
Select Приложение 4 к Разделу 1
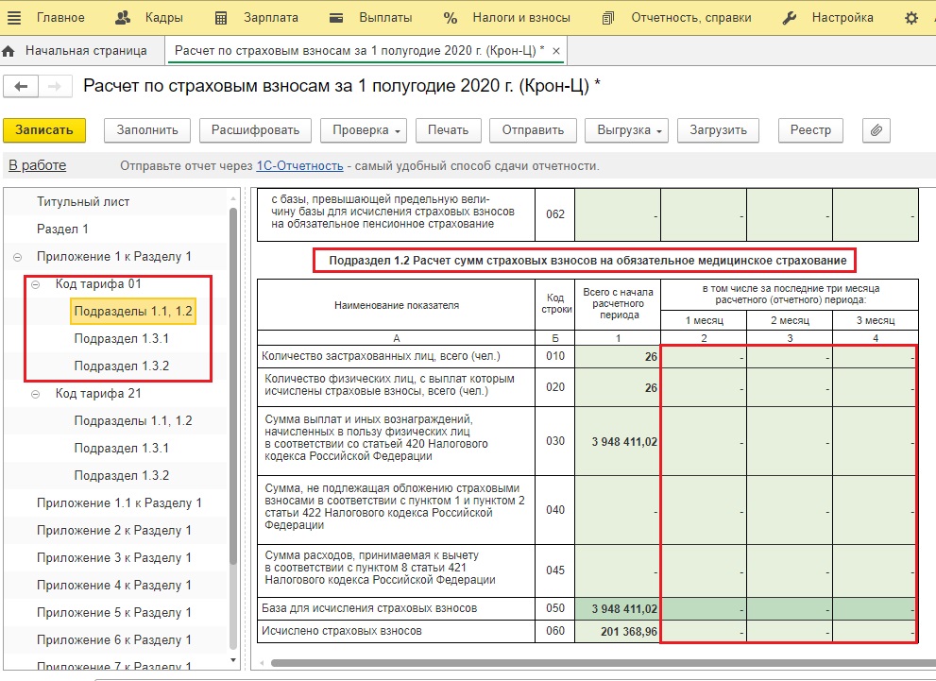click(x=114, y=586)
